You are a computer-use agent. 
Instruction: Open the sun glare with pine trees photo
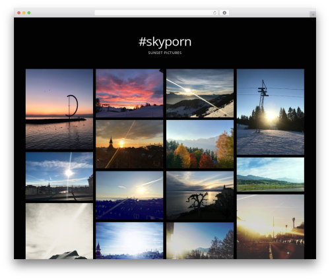coord(200,241)
